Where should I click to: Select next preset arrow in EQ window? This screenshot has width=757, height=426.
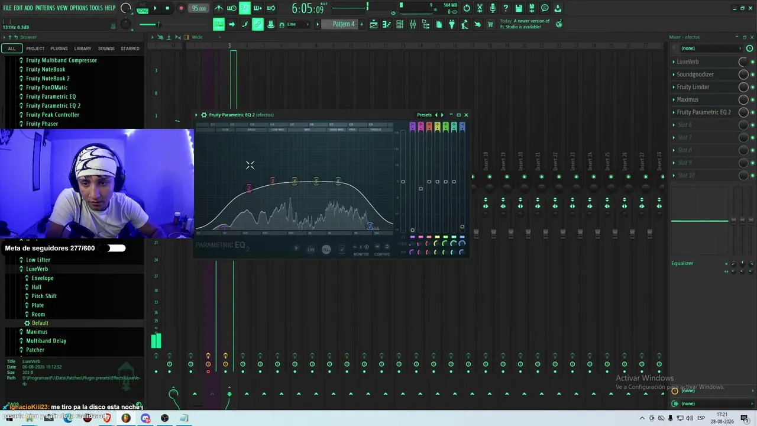pyautogui.click(x=442, y=115)
